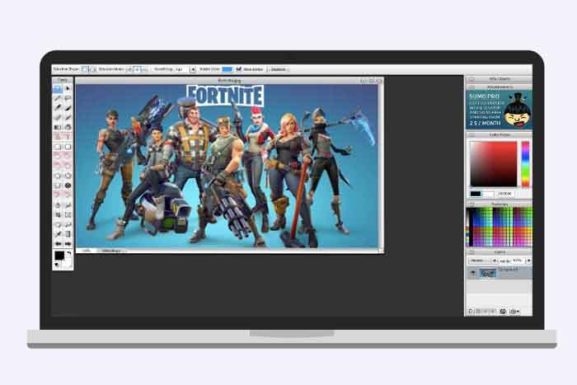577x385 pixels.
Task: Click the rainbow hue slider
Action: click(x=525, y=164)
